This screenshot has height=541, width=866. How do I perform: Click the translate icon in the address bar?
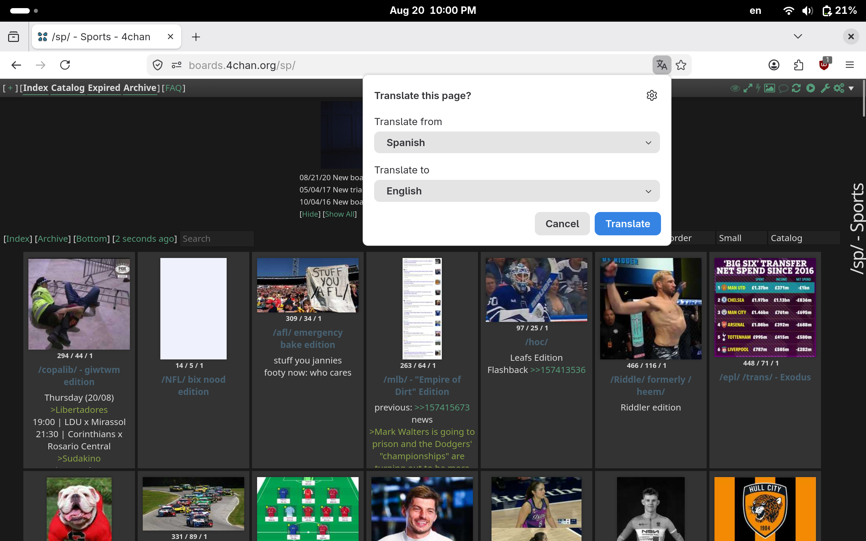click(x=662, y=65)
